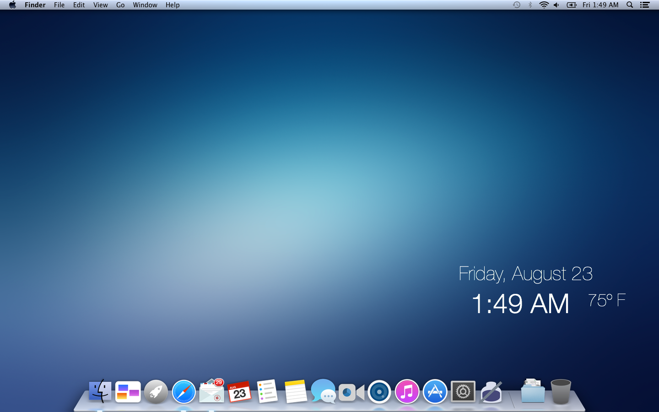Open the Calendar icon showing 23
Screen dimensions: 659x412
coord(239,392)
